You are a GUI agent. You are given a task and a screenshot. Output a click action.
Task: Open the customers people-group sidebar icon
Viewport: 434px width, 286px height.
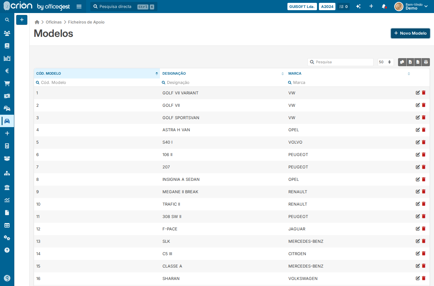click(7, 33)
